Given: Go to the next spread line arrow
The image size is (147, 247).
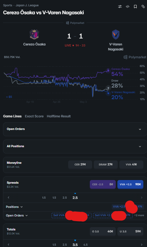Looking at the screenshot, I should [142, 198].
